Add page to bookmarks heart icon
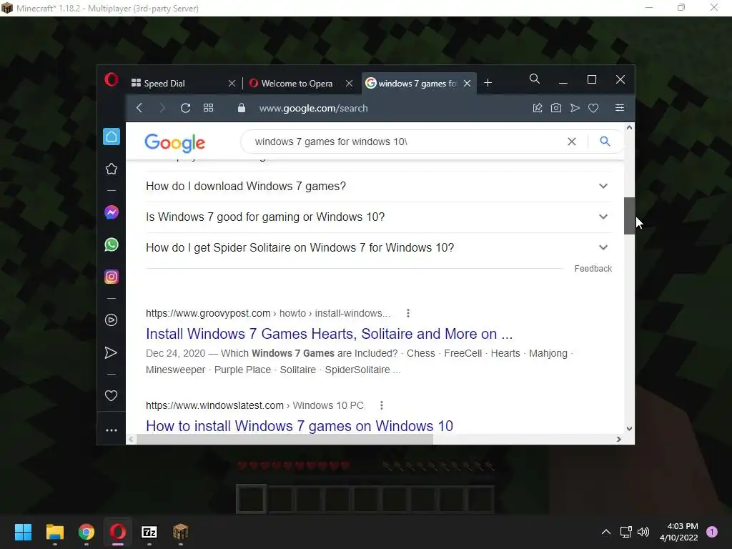 click(x=593, y=108)
